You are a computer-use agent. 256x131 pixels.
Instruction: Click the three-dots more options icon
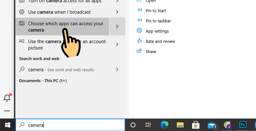click(x=7, y=111)
